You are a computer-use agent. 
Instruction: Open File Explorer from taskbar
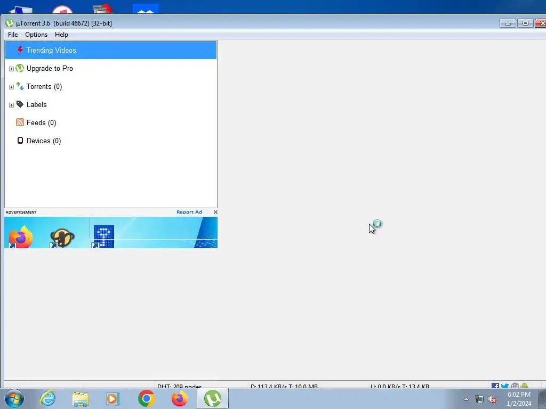[x=81, y=399]
